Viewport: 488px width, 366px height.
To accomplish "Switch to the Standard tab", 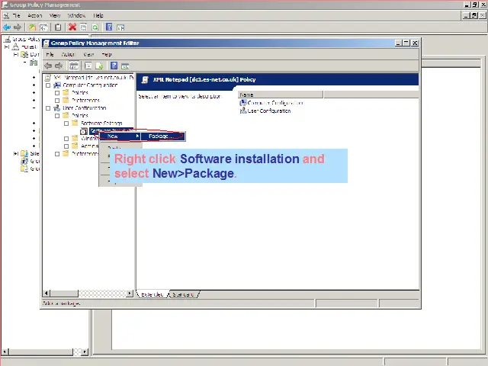I will [x=183, y=294].
